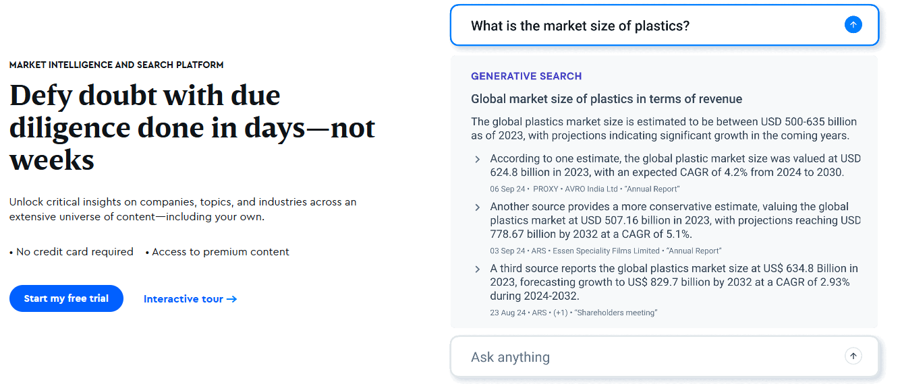Image resolution: width=900 pixels, height=384 pixels.
Task: Click the gray send arrow in the Ask anything box
Action: 853,356
